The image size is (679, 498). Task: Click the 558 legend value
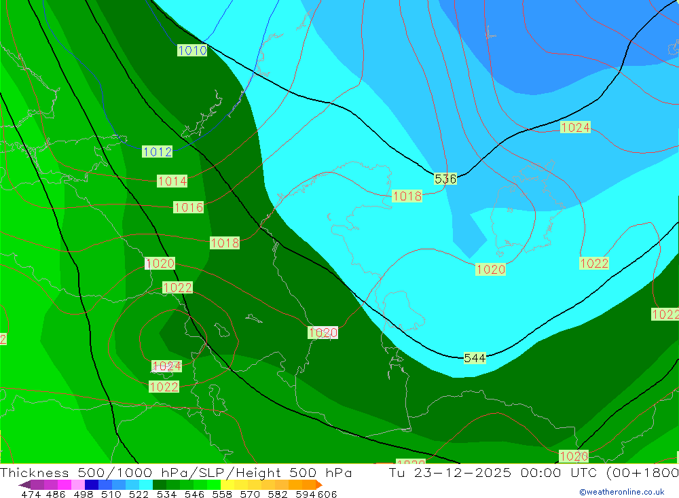pyautogui.click(x=222, y=494)
